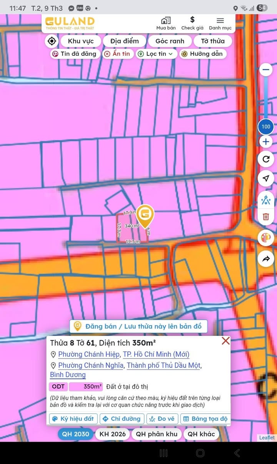
Task: Tap the Guland map pin marker
Action: click(x=145, y=216)
